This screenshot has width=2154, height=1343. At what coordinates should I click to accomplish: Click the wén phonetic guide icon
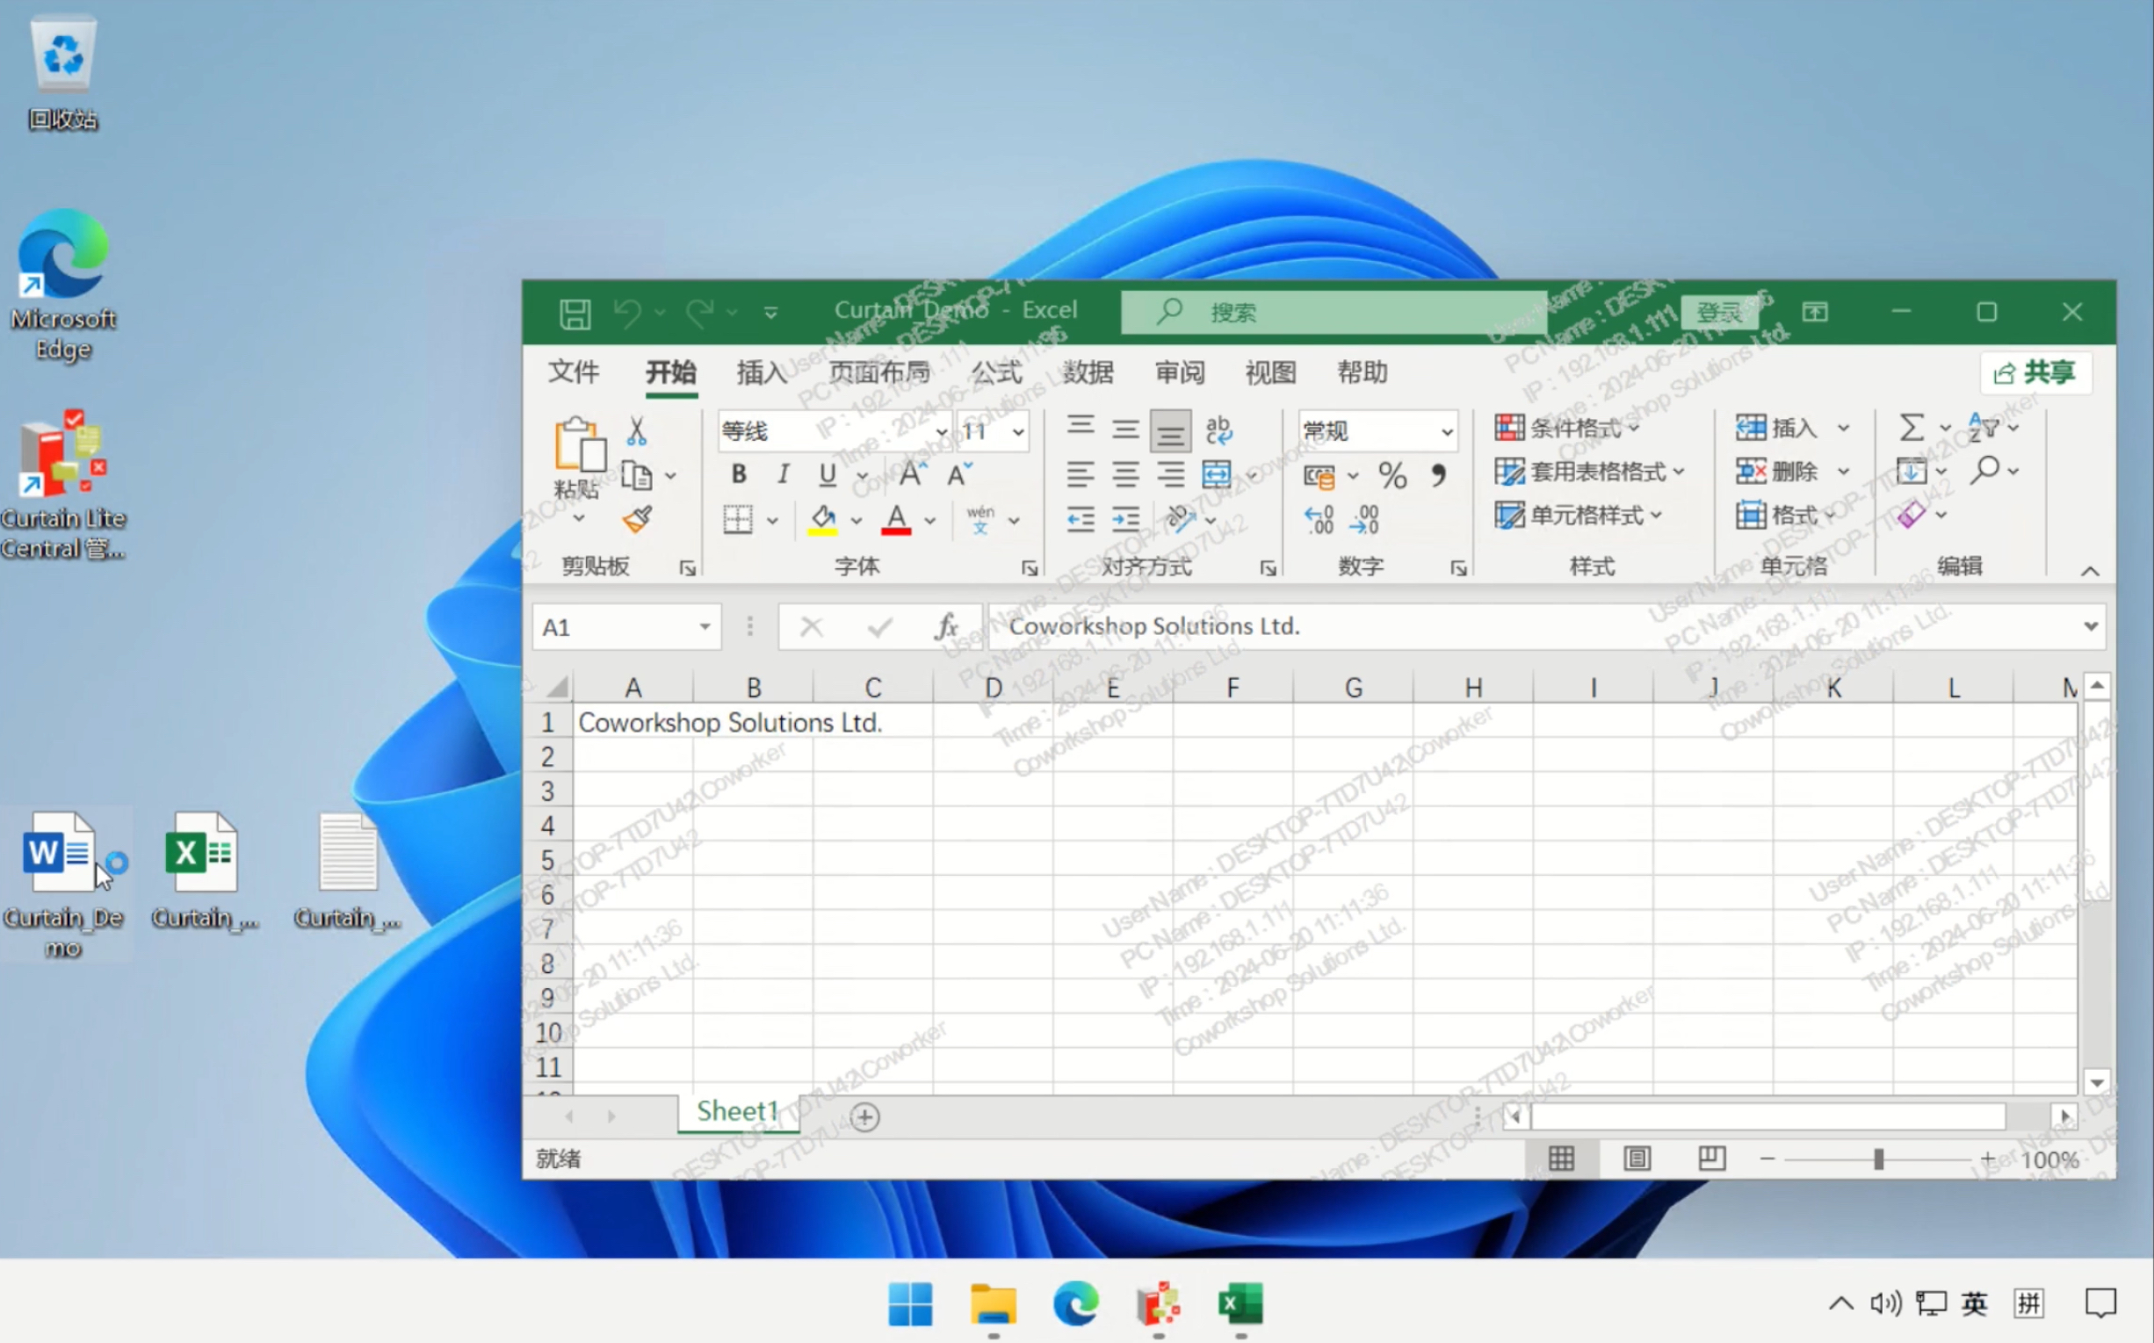coord(980,520)
